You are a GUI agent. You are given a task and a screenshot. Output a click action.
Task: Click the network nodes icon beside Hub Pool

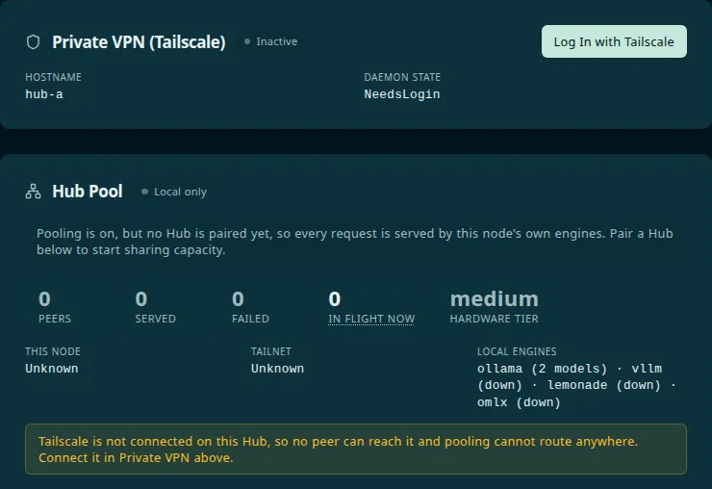[33, 192]
